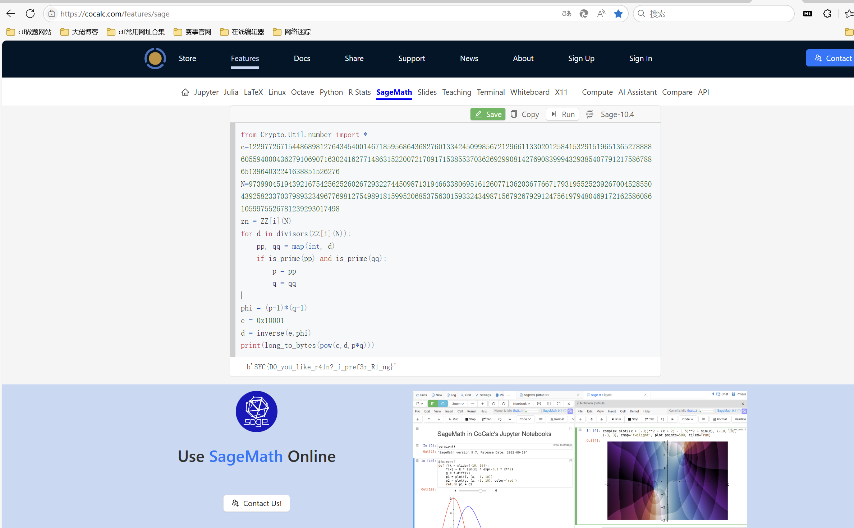Switch to the R Stats tab
Screen dimensions: 854x528
(359, 92)
